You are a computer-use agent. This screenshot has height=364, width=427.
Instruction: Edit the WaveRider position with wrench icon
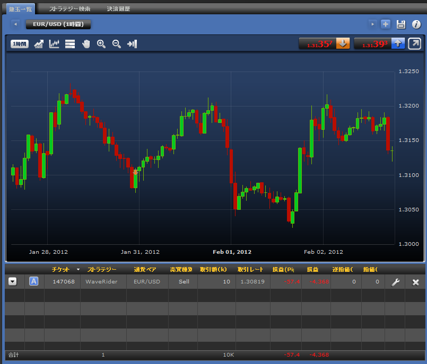coord(395,282)
